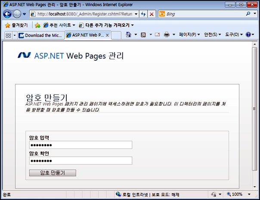This screenshot has height=200, width=260.
Task: Open the 추천 사이트 suggested sites link
Action: click(59, 25)
